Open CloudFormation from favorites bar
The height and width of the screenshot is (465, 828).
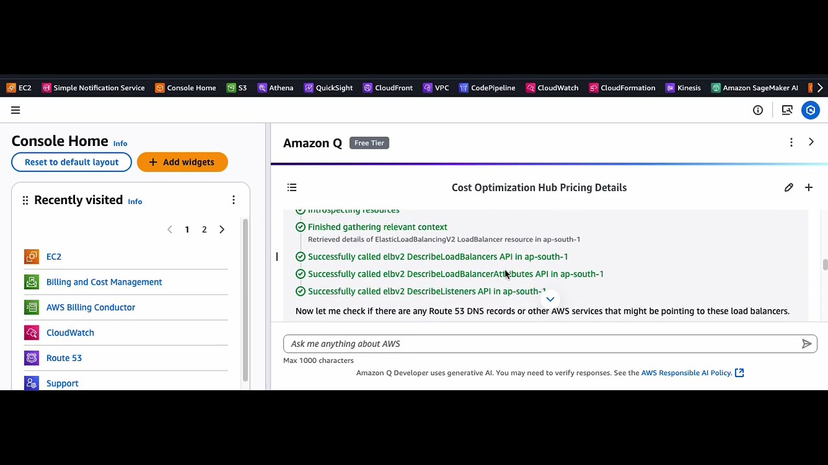622,88
